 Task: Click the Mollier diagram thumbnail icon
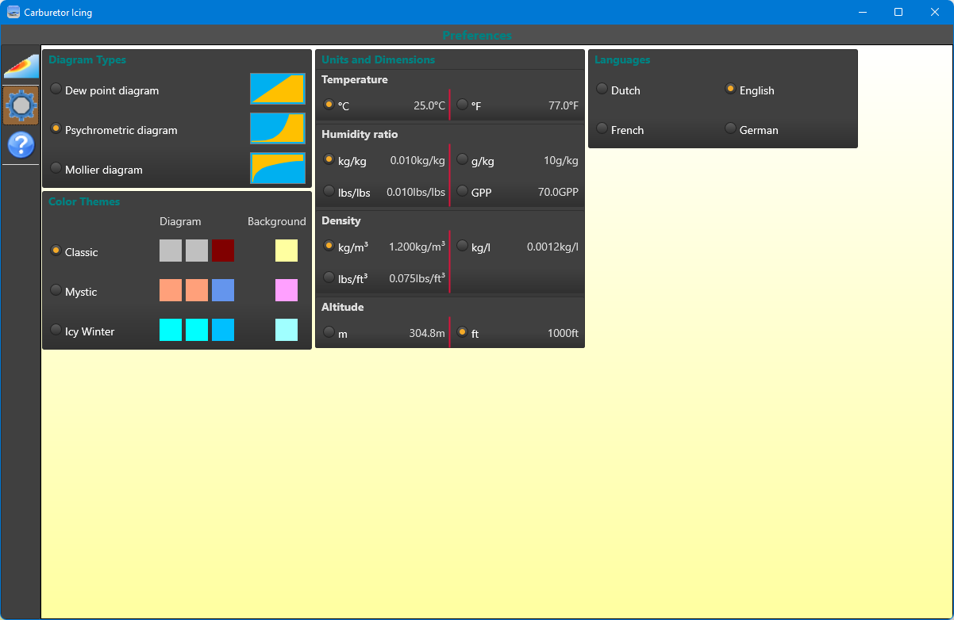278,168
